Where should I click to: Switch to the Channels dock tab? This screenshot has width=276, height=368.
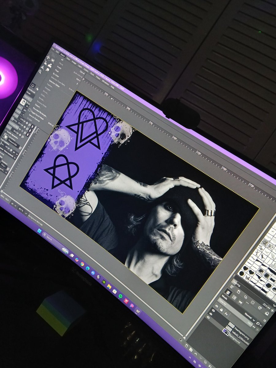click(234, 297)
